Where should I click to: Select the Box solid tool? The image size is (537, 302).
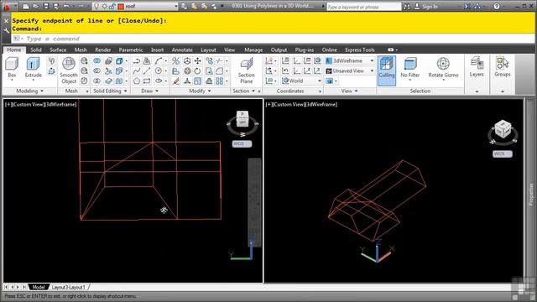click(x=12, y=68)
